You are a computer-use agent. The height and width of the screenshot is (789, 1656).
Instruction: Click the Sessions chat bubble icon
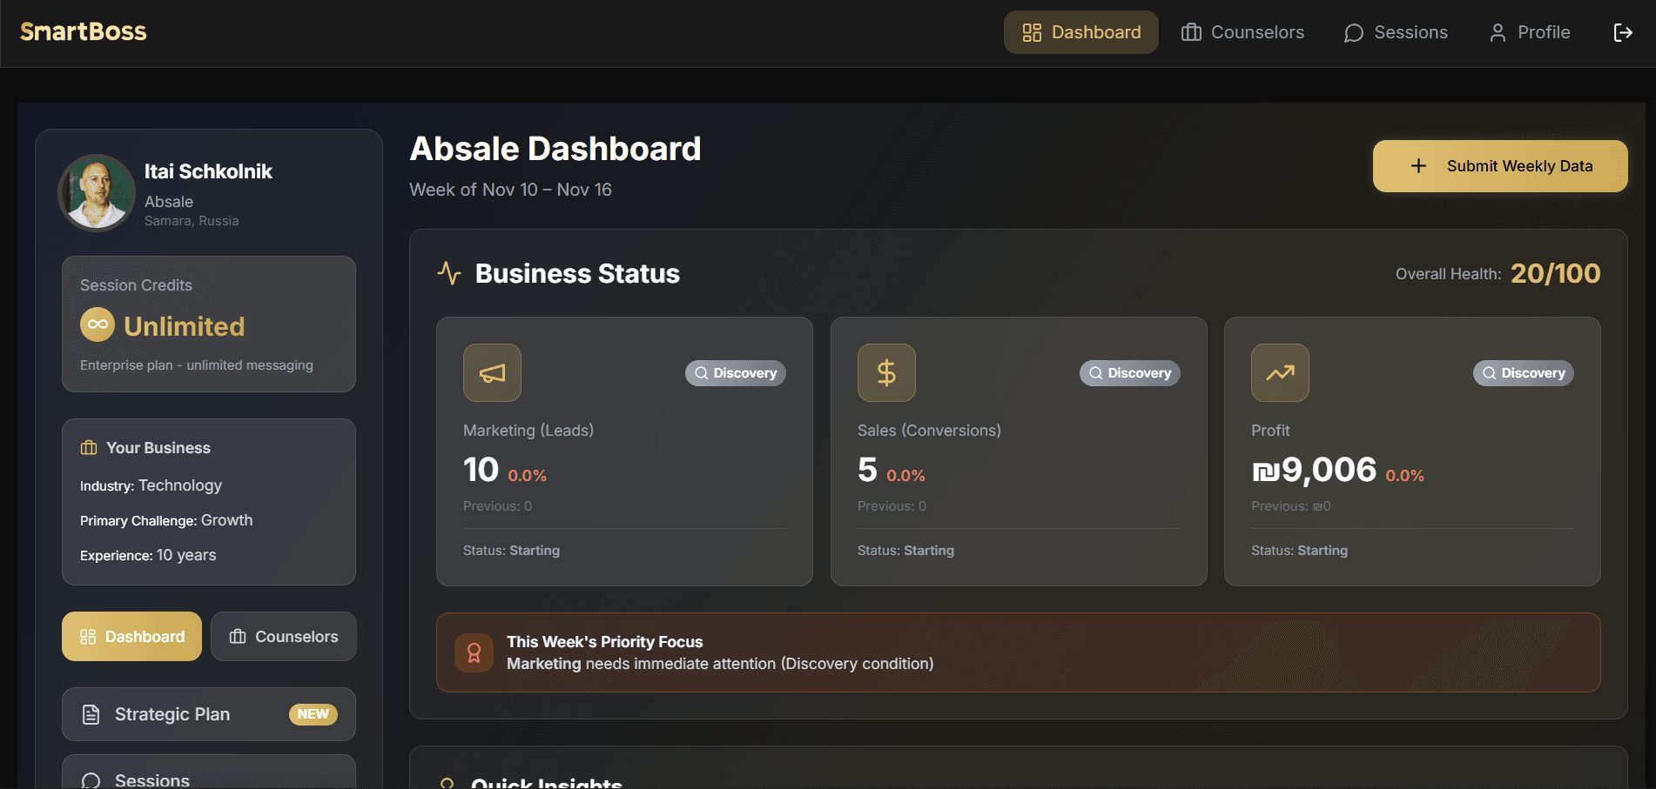tap(1352, 32)
